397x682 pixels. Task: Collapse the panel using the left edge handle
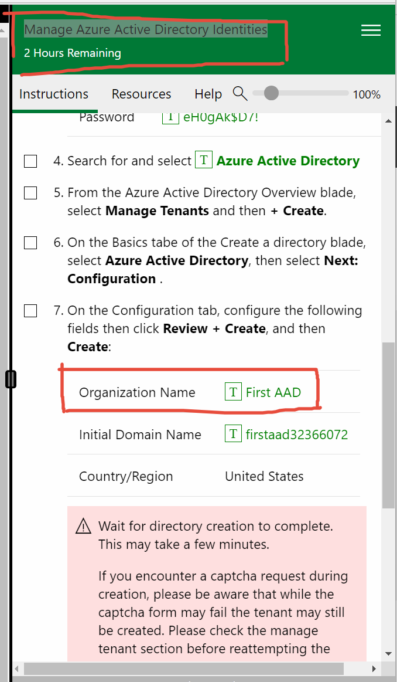(x=11, y=379)
